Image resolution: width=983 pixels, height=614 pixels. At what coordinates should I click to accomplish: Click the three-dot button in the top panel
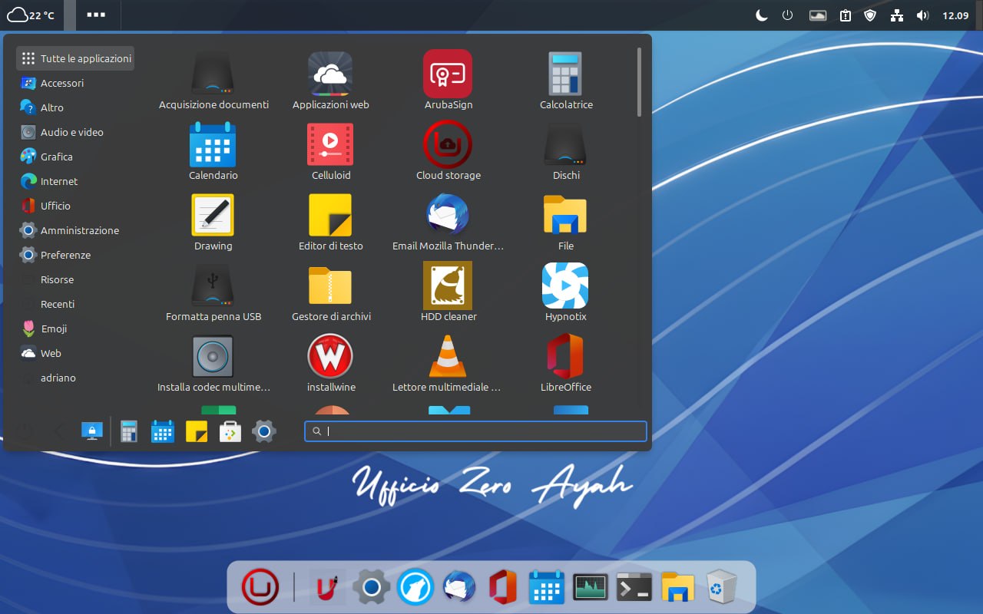click(x=96, y=15)
